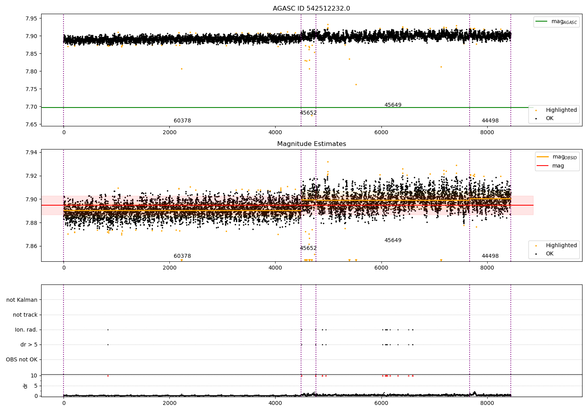Select 'OK' in Magnitude Estimates legend
Viewport: 588px width, 412px height.
click(550, 253)
